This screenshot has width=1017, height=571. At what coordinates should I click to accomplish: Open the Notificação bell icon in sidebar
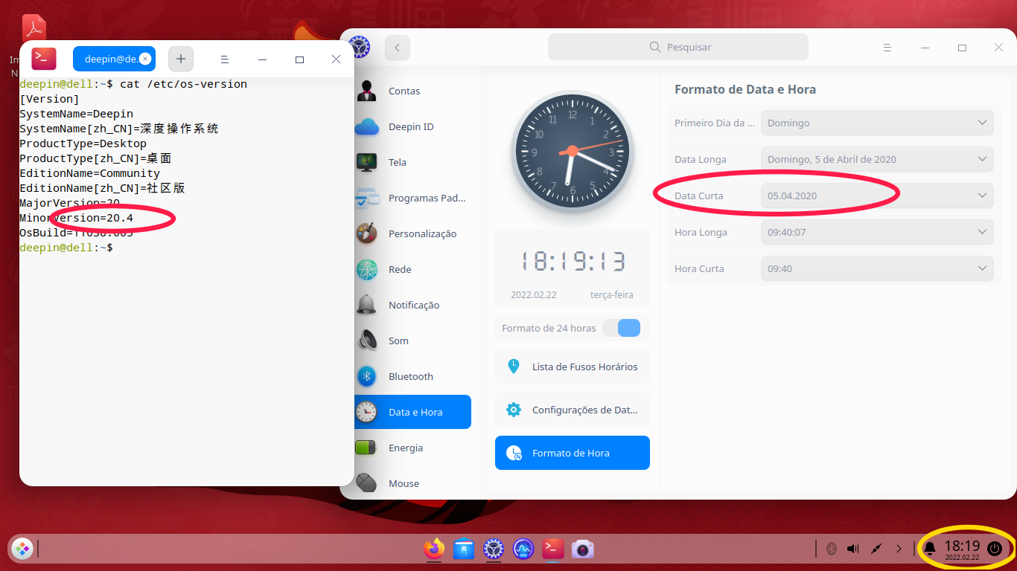366,305
